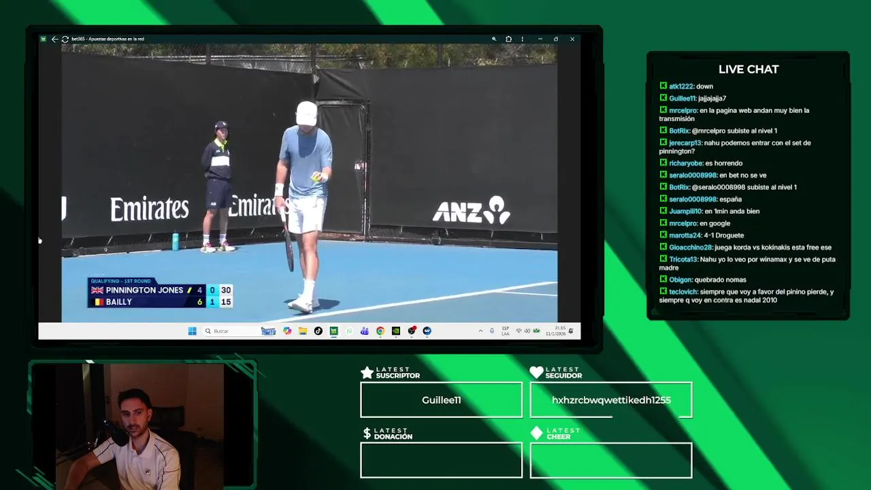871x490 pixels.
Task: Open NVIDIA app from the taskbar
Action: [396, 331]
